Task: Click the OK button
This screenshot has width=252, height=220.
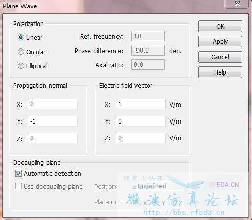Action: (220, 27)
